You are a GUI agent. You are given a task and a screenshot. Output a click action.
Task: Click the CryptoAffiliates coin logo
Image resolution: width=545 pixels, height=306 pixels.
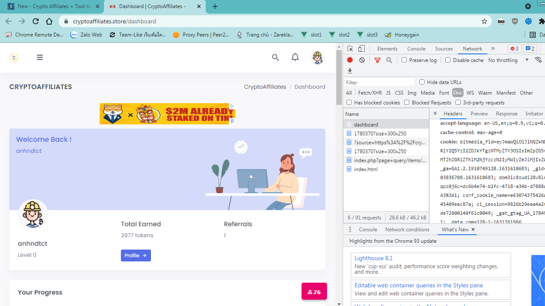point(14,58)
